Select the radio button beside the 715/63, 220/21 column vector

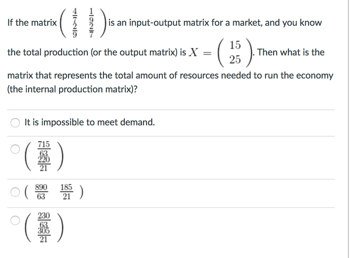click(15, 149)
